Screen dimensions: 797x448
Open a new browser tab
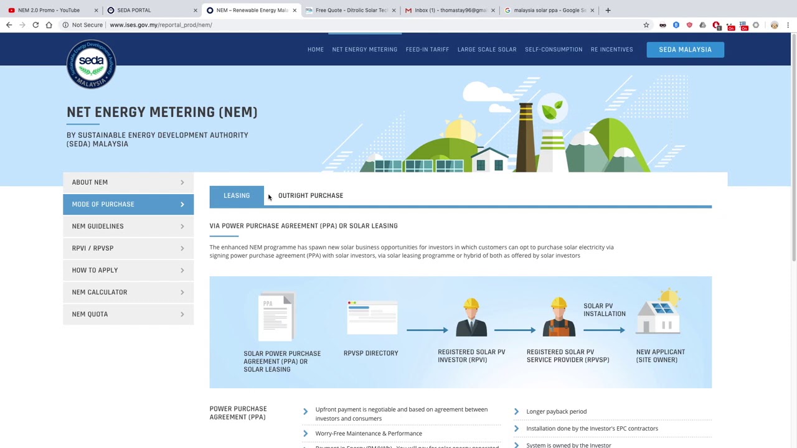pyautogui.click(x=608, y=10)
